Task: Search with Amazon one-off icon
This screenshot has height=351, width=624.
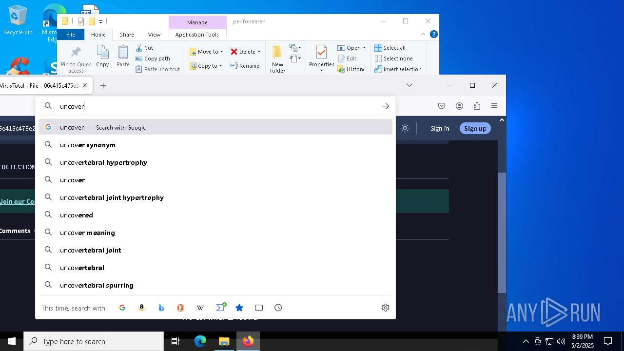Action: (x=142, y=308)
